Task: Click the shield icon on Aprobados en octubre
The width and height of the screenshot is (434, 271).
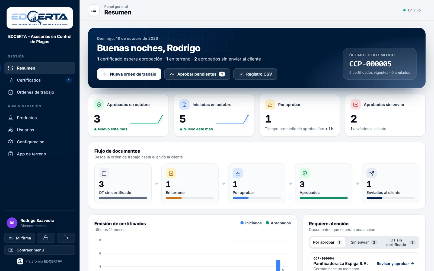Action: [x=99, y=105]
